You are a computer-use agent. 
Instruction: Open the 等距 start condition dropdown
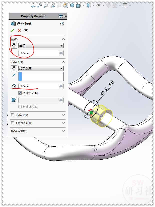pos(41,46)
